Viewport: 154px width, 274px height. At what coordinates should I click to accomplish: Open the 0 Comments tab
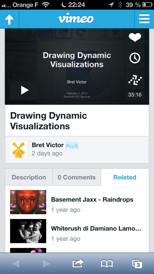[76, 177]
